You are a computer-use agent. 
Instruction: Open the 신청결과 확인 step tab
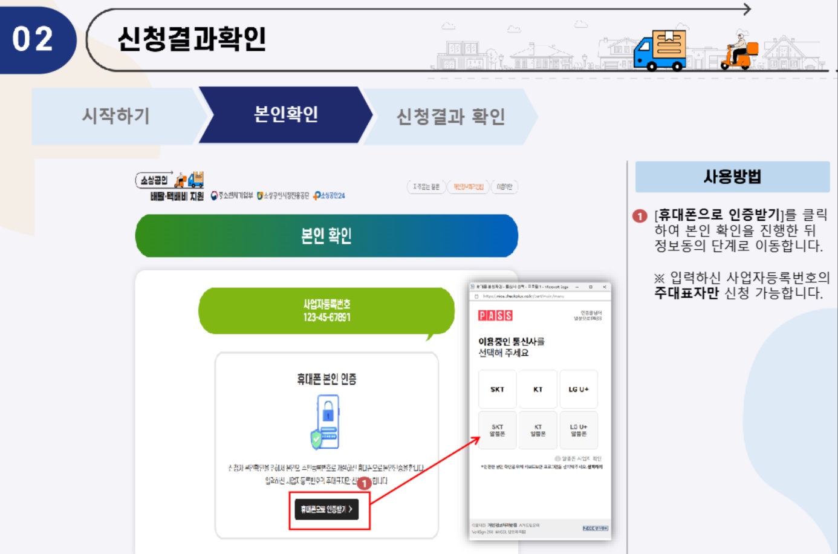coord(450,116)
